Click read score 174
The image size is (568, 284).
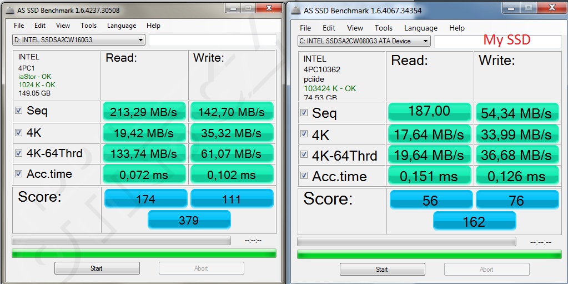pyautogui.click(x=146, y=198)
